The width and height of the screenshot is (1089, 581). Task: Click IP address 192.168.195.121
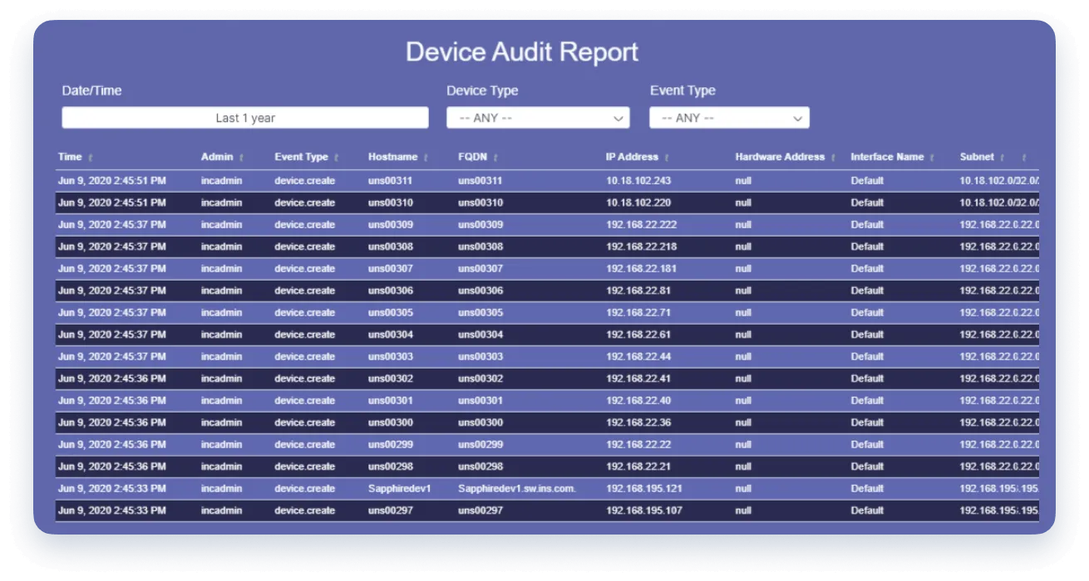coord(644,489)
